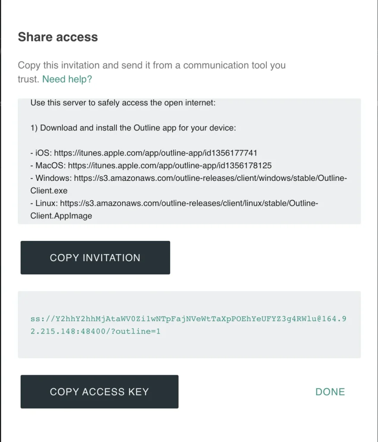Screen dimensions: 378x442
Task: Click the COPY INVITATION button
Action: [x=95, y=258]
